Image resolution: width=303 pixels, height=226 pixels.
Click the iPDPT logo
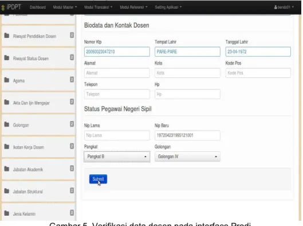(x=11, y=7)
